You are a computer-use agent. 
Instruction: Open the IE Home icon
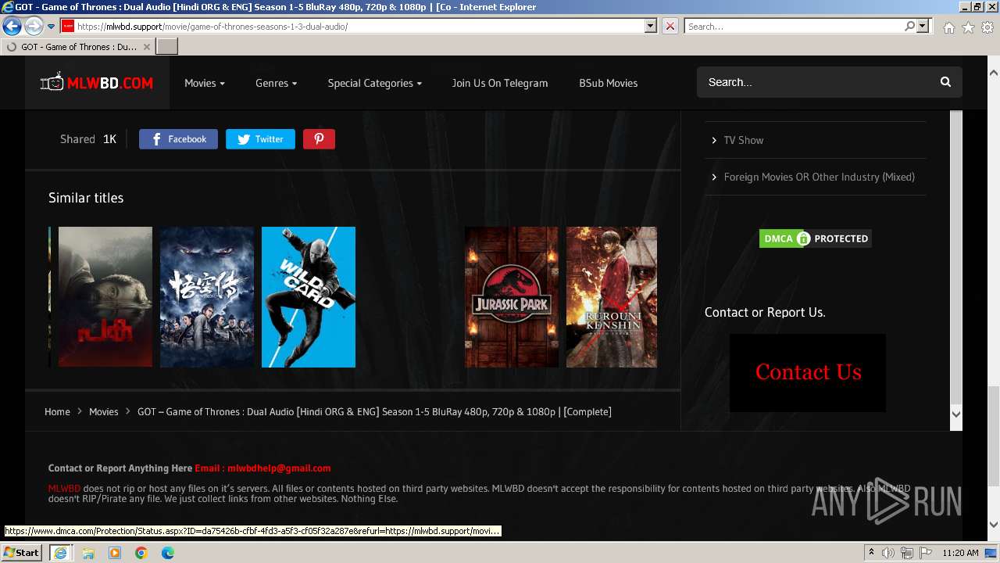point(948,27)
